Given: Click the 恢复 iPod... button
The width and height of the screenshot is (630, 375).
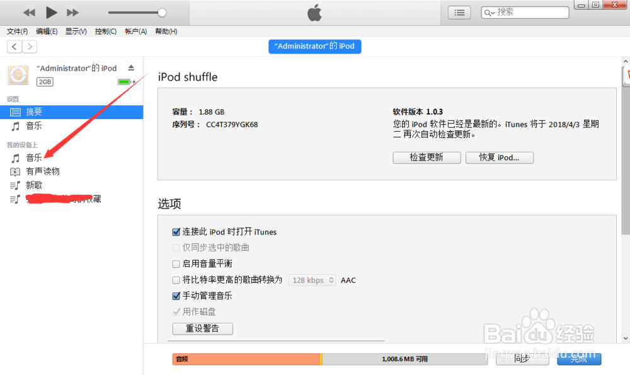Looking at the screenshot, I should (x=500, y=158).
